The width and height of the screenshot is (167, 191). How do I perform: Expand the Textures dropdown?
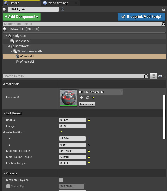(87, 104)
